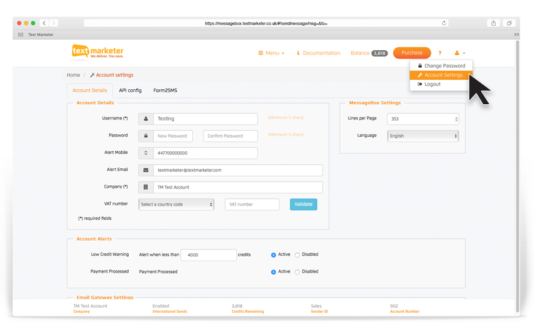Image resolution: width=534 pixels, height=331 pixels.
Task: Click the Lines per Page stepper
Action: (x=456, y=119)
